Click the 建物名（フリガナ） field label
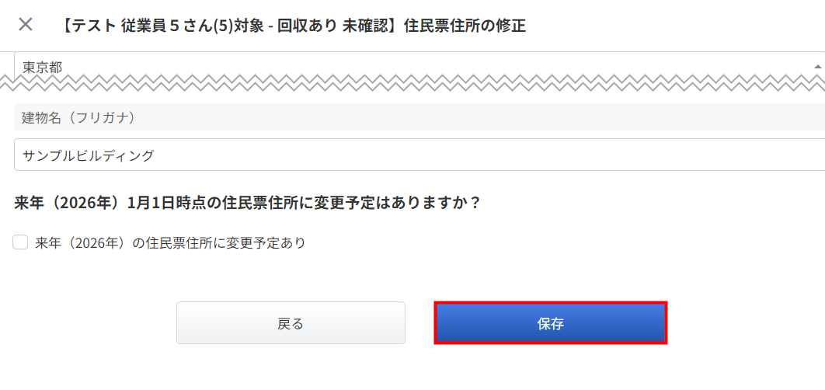Image resolution: width=825 pixels, height=390 pixels. pos(78,117)
